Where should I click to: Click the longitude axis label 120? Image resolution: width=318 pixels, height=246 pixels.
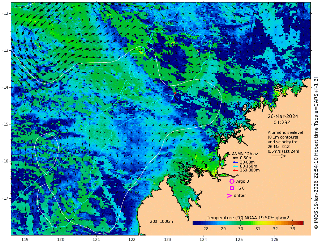pyautogui.click(x=61, y=239)
